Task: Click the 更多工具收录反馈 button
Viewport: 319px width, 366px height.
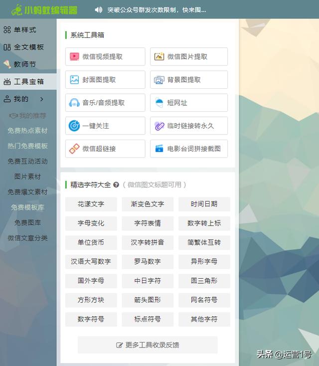Action: 148,345
